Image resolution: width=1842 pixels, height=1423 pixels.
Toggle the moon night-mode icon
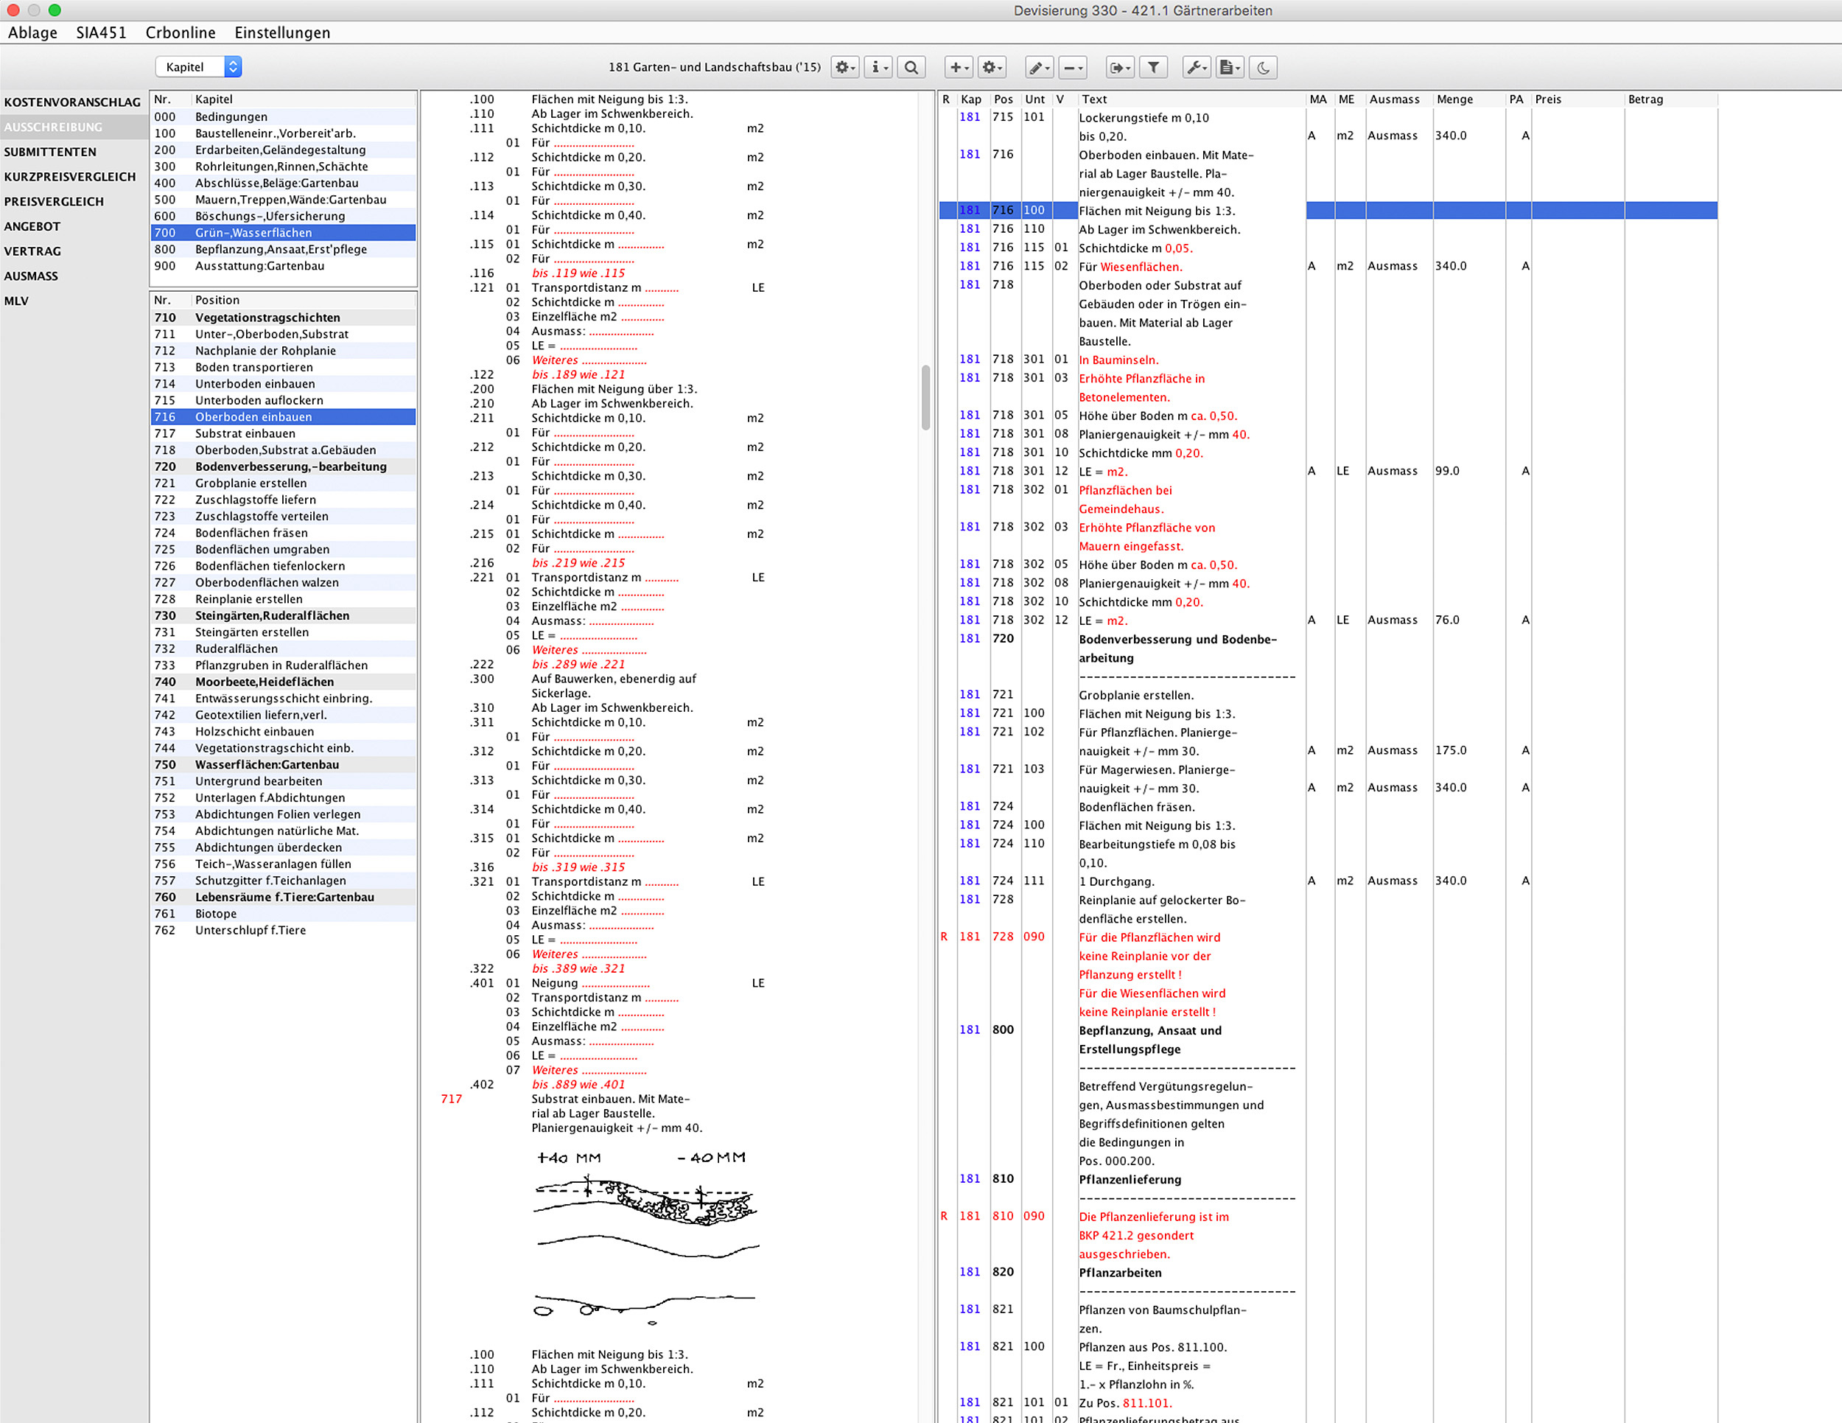point(1263,68)
